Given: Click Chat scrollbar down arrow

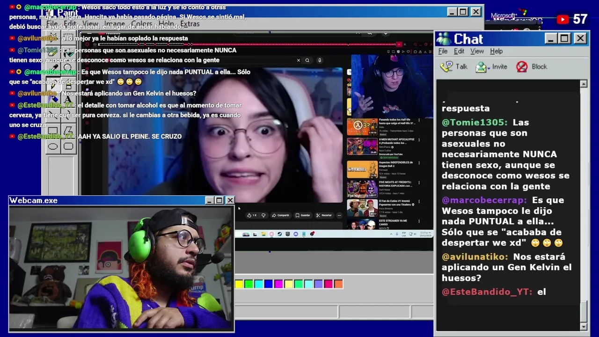Looking at the screenshot, I should (x=584, y=326).
